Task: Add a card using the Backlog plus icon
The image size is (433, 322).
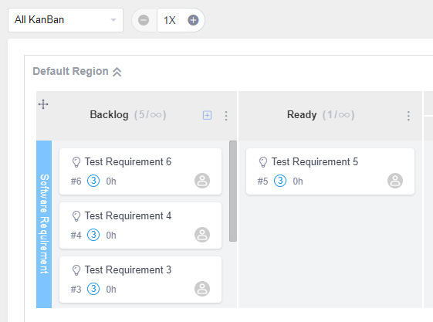Action: (x=207, y=115)
